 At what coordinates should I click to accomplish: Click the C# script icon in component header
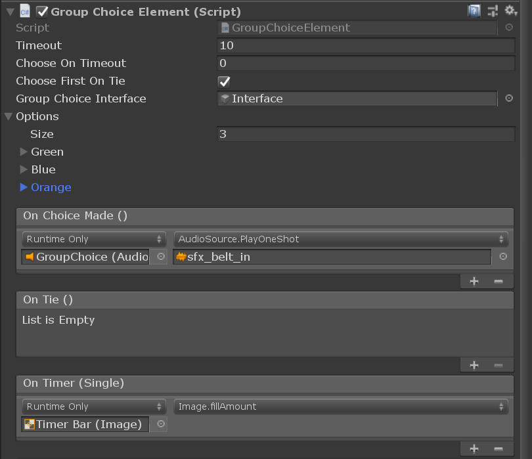coord(25,11)
